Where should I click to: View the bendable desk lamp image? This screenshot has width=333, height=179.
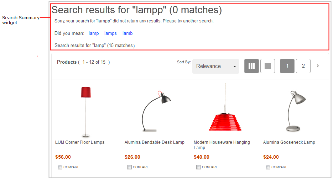155,111
